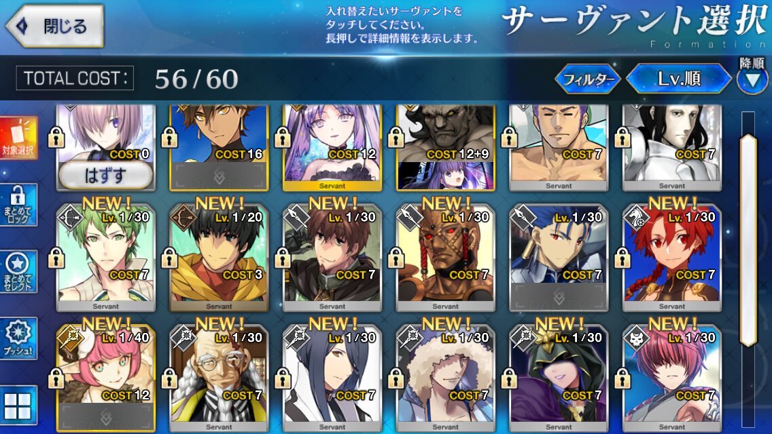Open the 対象選択 target select icon
This screenshot has width=772, height=434.
(19, 138)
